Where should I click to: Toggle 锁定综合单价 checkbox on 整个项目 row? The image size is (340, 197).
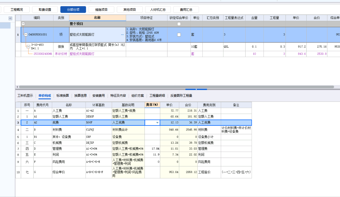coord(179,24)
